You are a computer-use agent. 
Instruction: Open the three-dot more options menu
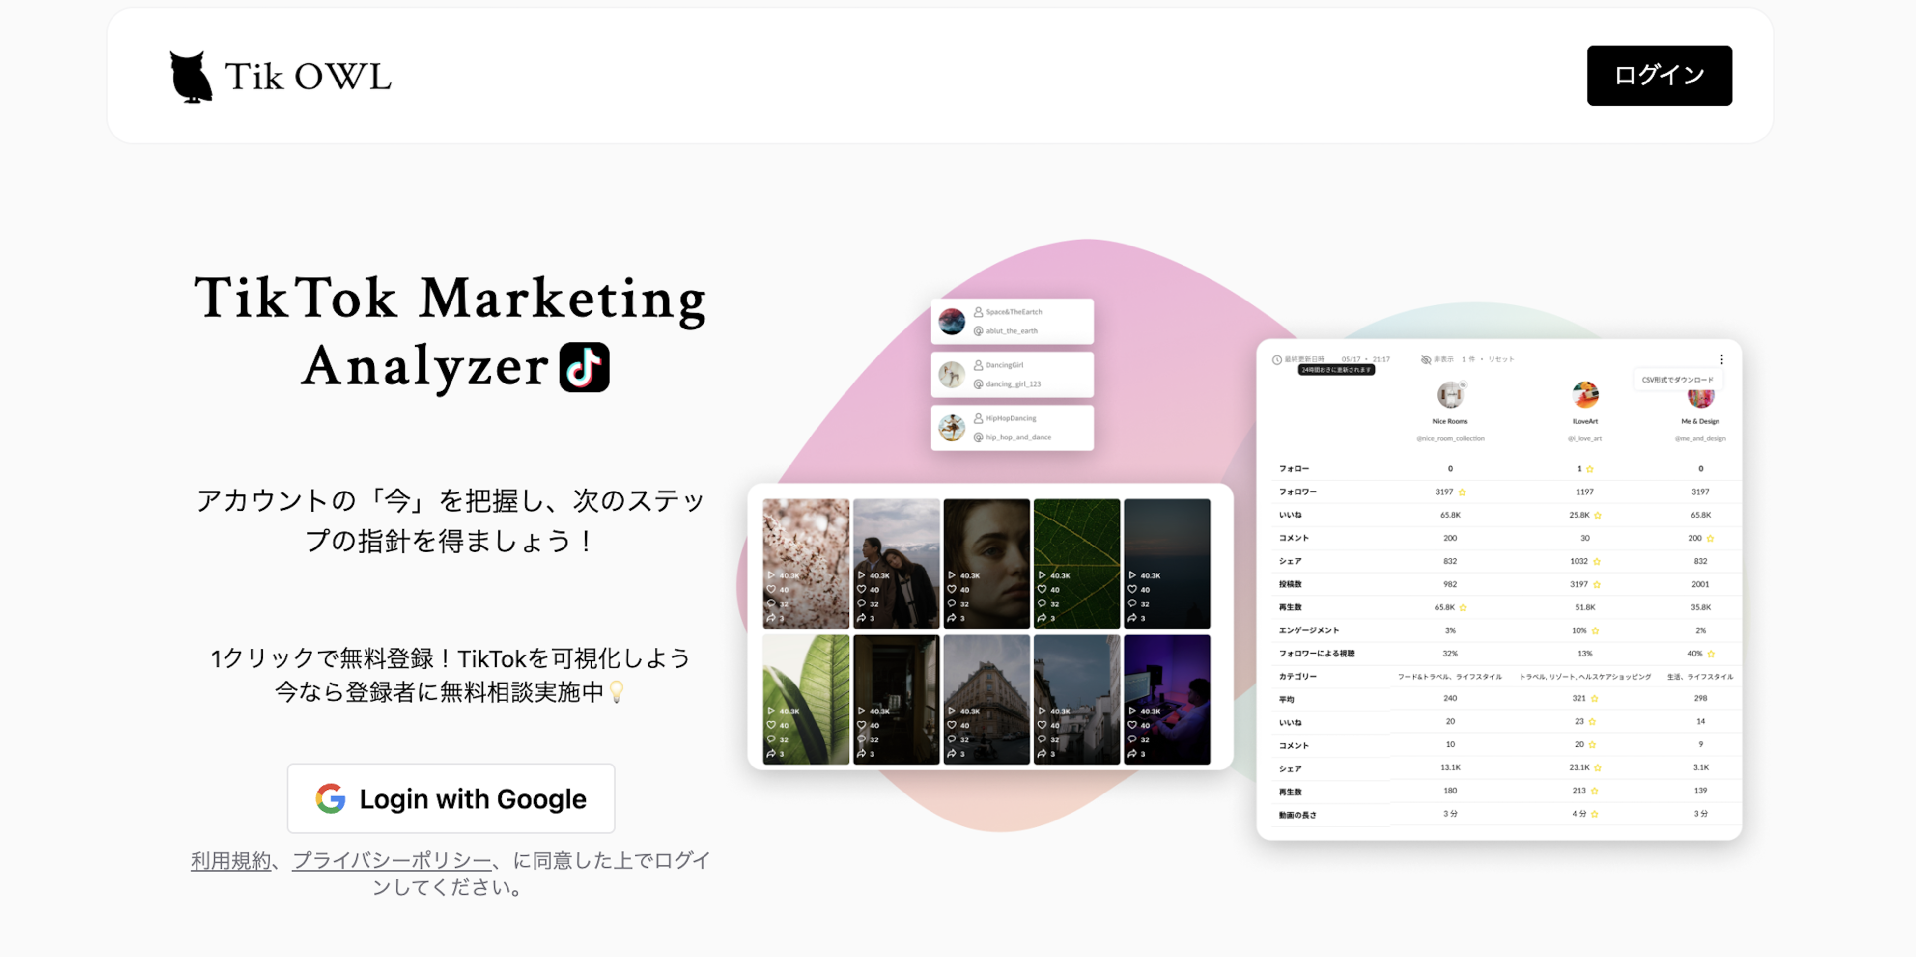point(1721,359)
